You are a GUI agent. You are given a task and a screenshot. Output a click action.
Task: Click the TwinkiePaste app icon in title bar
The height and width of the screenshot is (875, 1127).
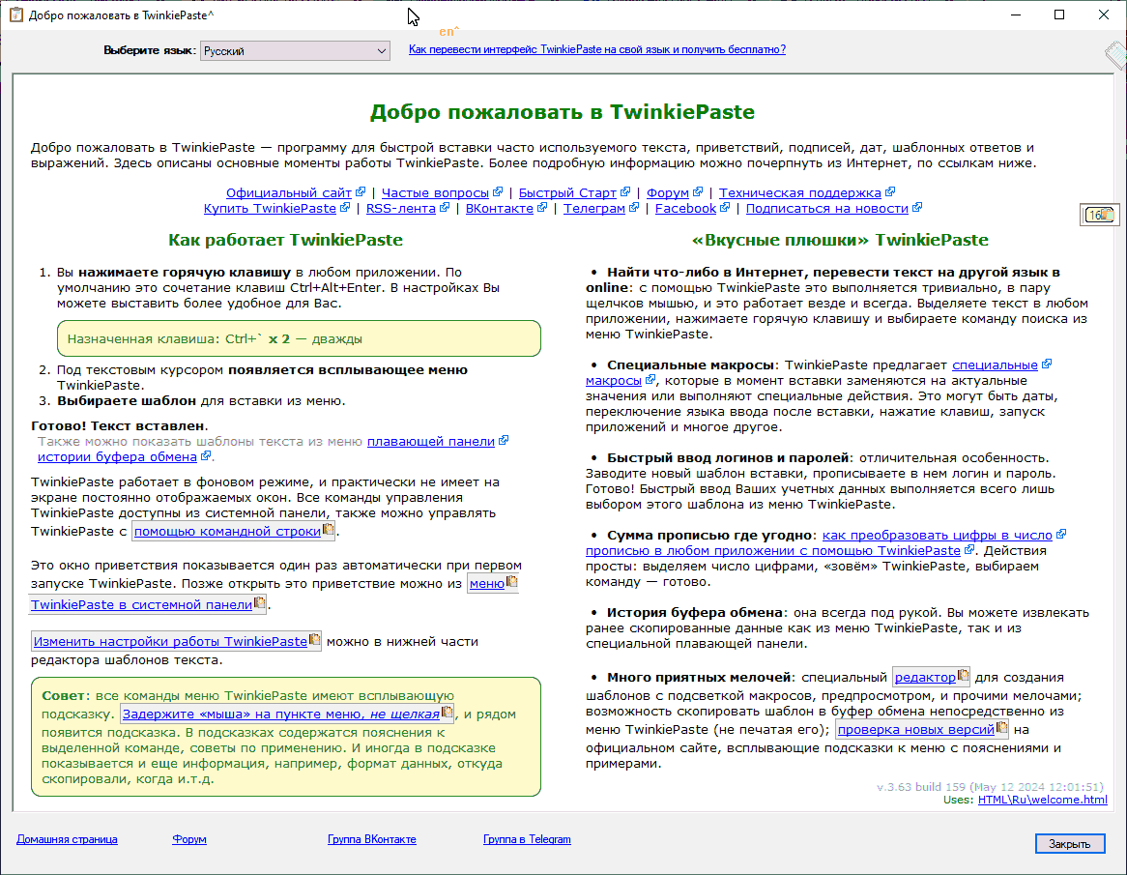(x=15, y=15)
